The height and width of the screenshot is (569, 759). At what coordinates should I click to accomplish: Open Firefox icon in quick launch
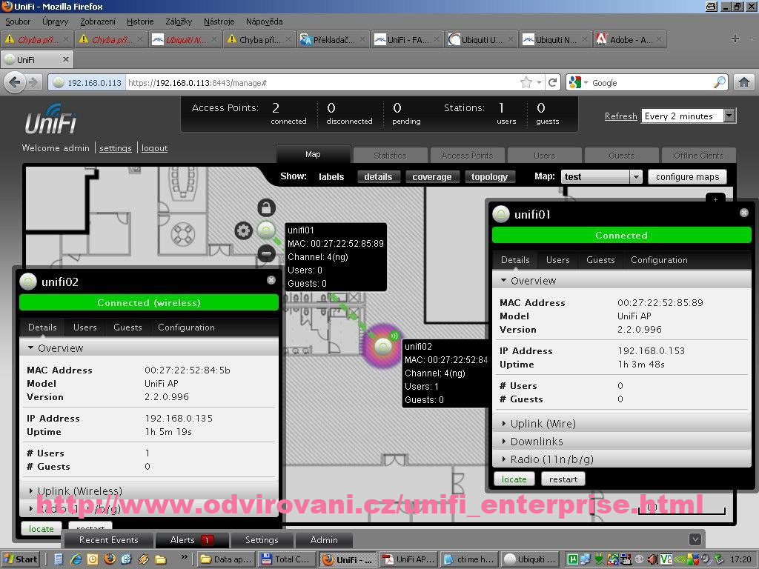click(x=110, y=559)
